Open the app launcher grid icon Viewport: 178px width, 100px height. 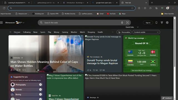[x=1, y=22]
